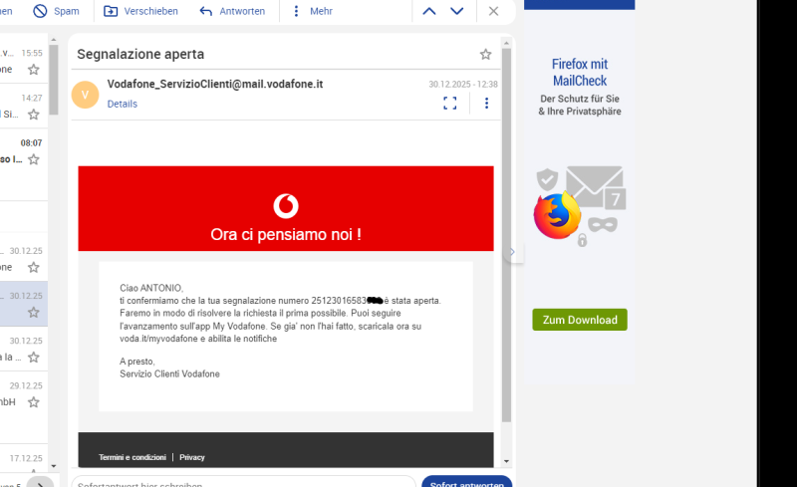Click the sender avatar V
Screen dimensions: 797x487
click(x=86, y=95)
